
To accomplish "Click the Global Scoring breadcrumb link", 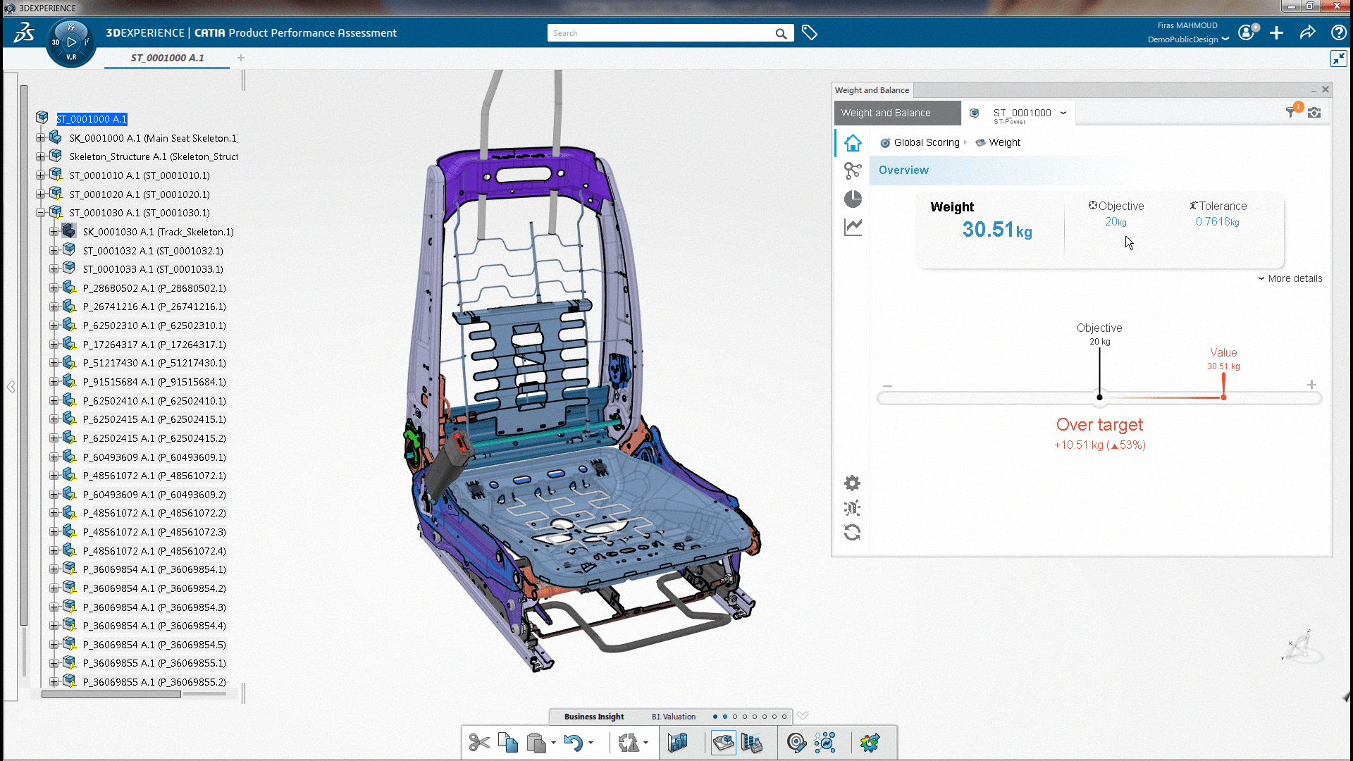I will 926,142.
